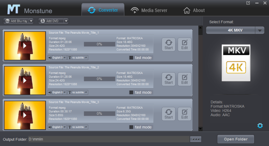Expand the 4K MKV format dropdown
Screen dimensions: 269x146
tap(260, 30)
